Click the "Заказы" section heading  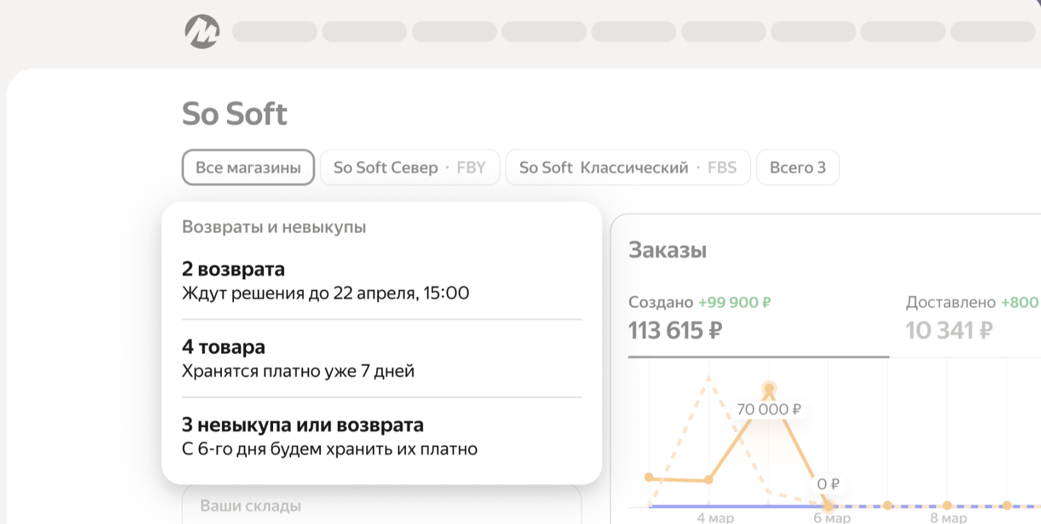click(667, 250)
